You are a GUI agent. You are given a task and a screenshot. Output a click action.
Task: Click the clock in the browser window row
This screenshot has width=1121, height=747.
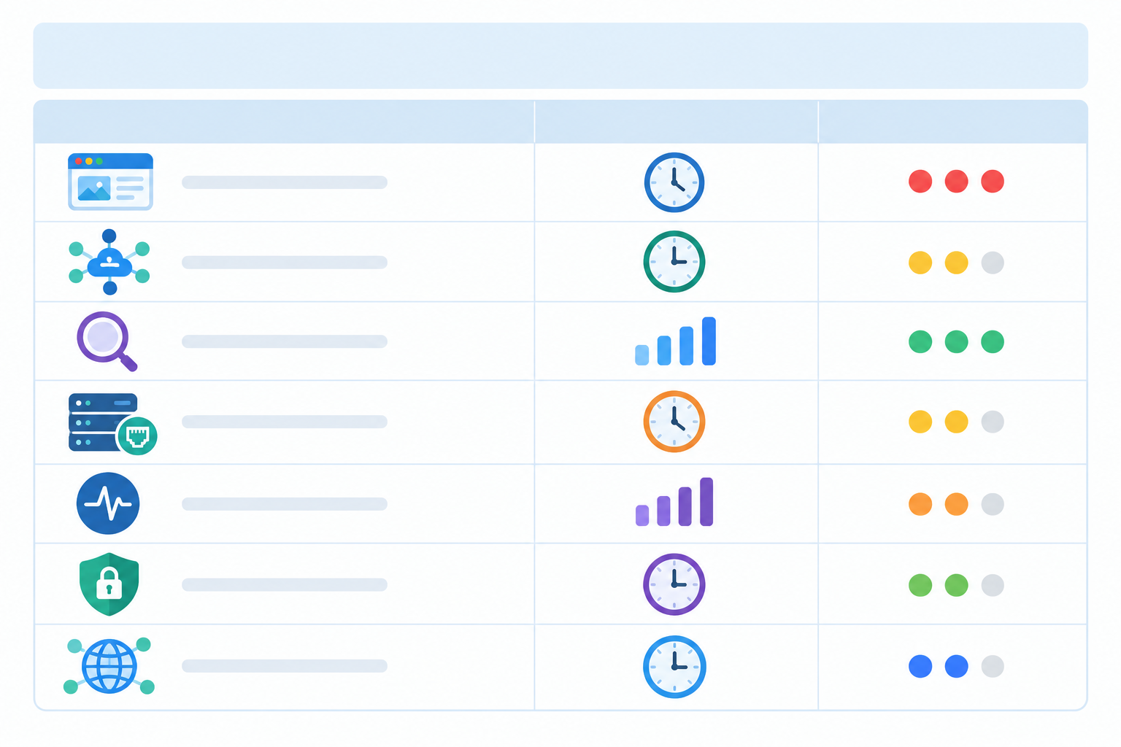(x=674, y=182)
